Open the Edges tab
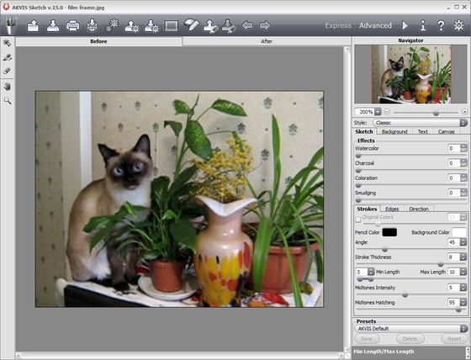471x360 pixels. tap(392, 209)
